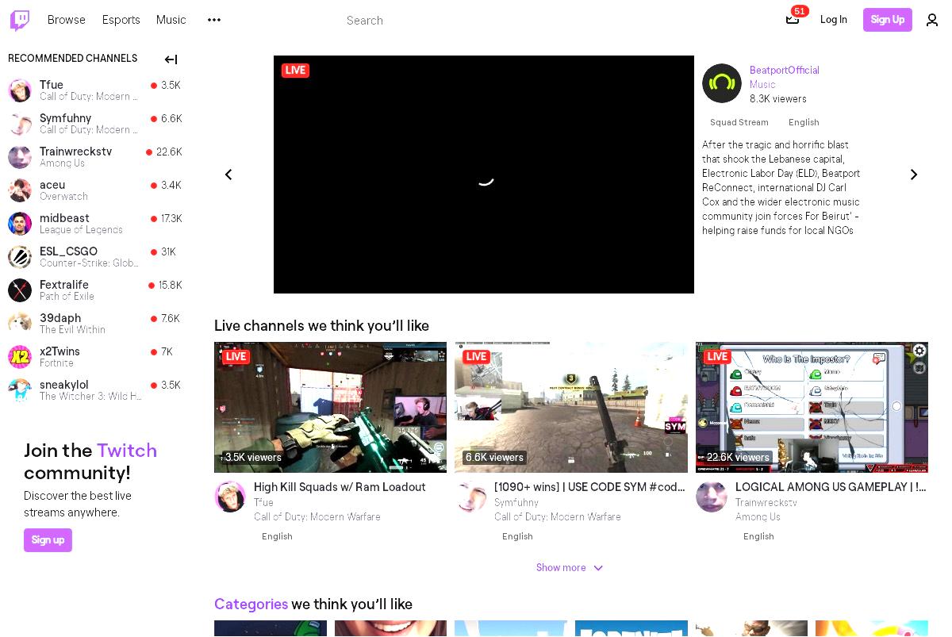The height and width of the screenshot is (637, 952).
Task: Click the top Sign Up button
Action: pos(888,20)
